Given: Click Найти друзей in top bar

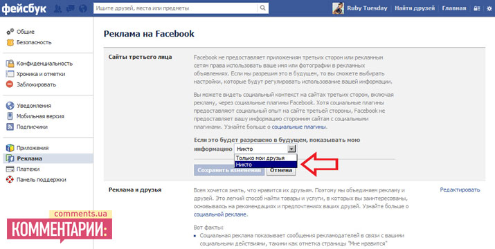Looking at the screenshot, I should pos(415,8).
